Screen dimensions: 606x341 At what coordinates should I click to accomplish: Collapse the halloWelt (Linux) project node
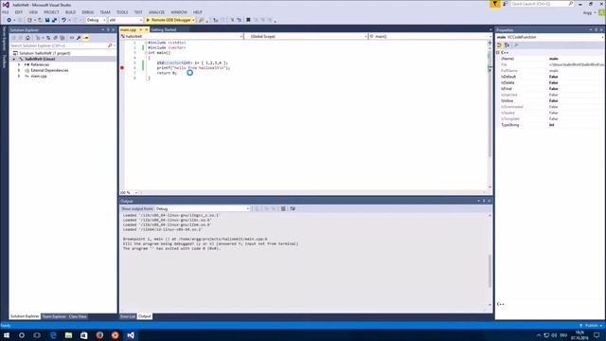tap(14, 59)
